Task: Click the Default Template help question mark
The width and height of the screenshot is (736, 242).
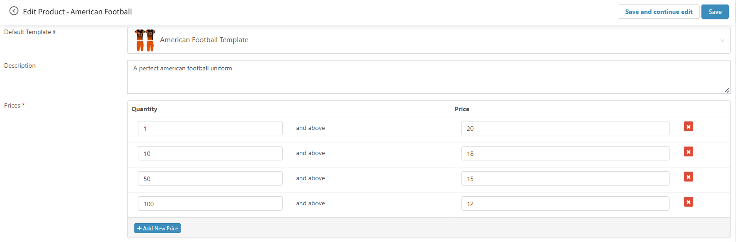Action: 54,32
